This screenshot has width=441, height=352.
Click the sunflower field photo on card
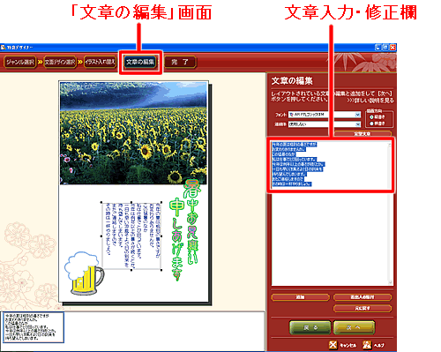click(x=133, y=133)
